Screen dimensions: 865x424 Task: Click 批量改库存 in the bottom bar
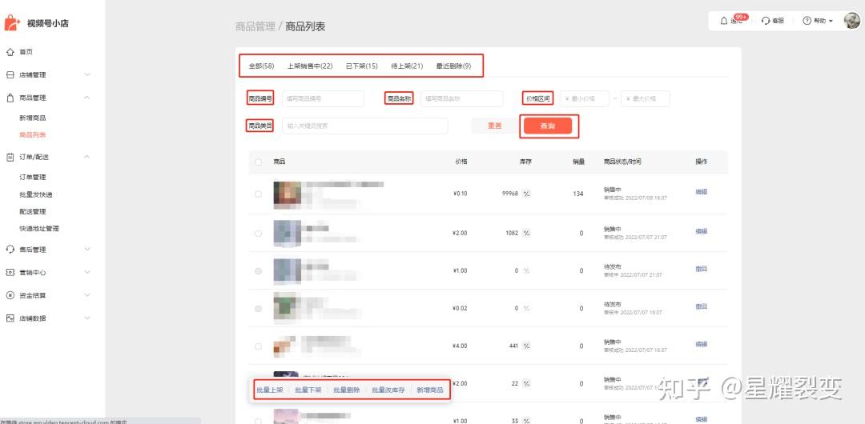click(388, 390)
